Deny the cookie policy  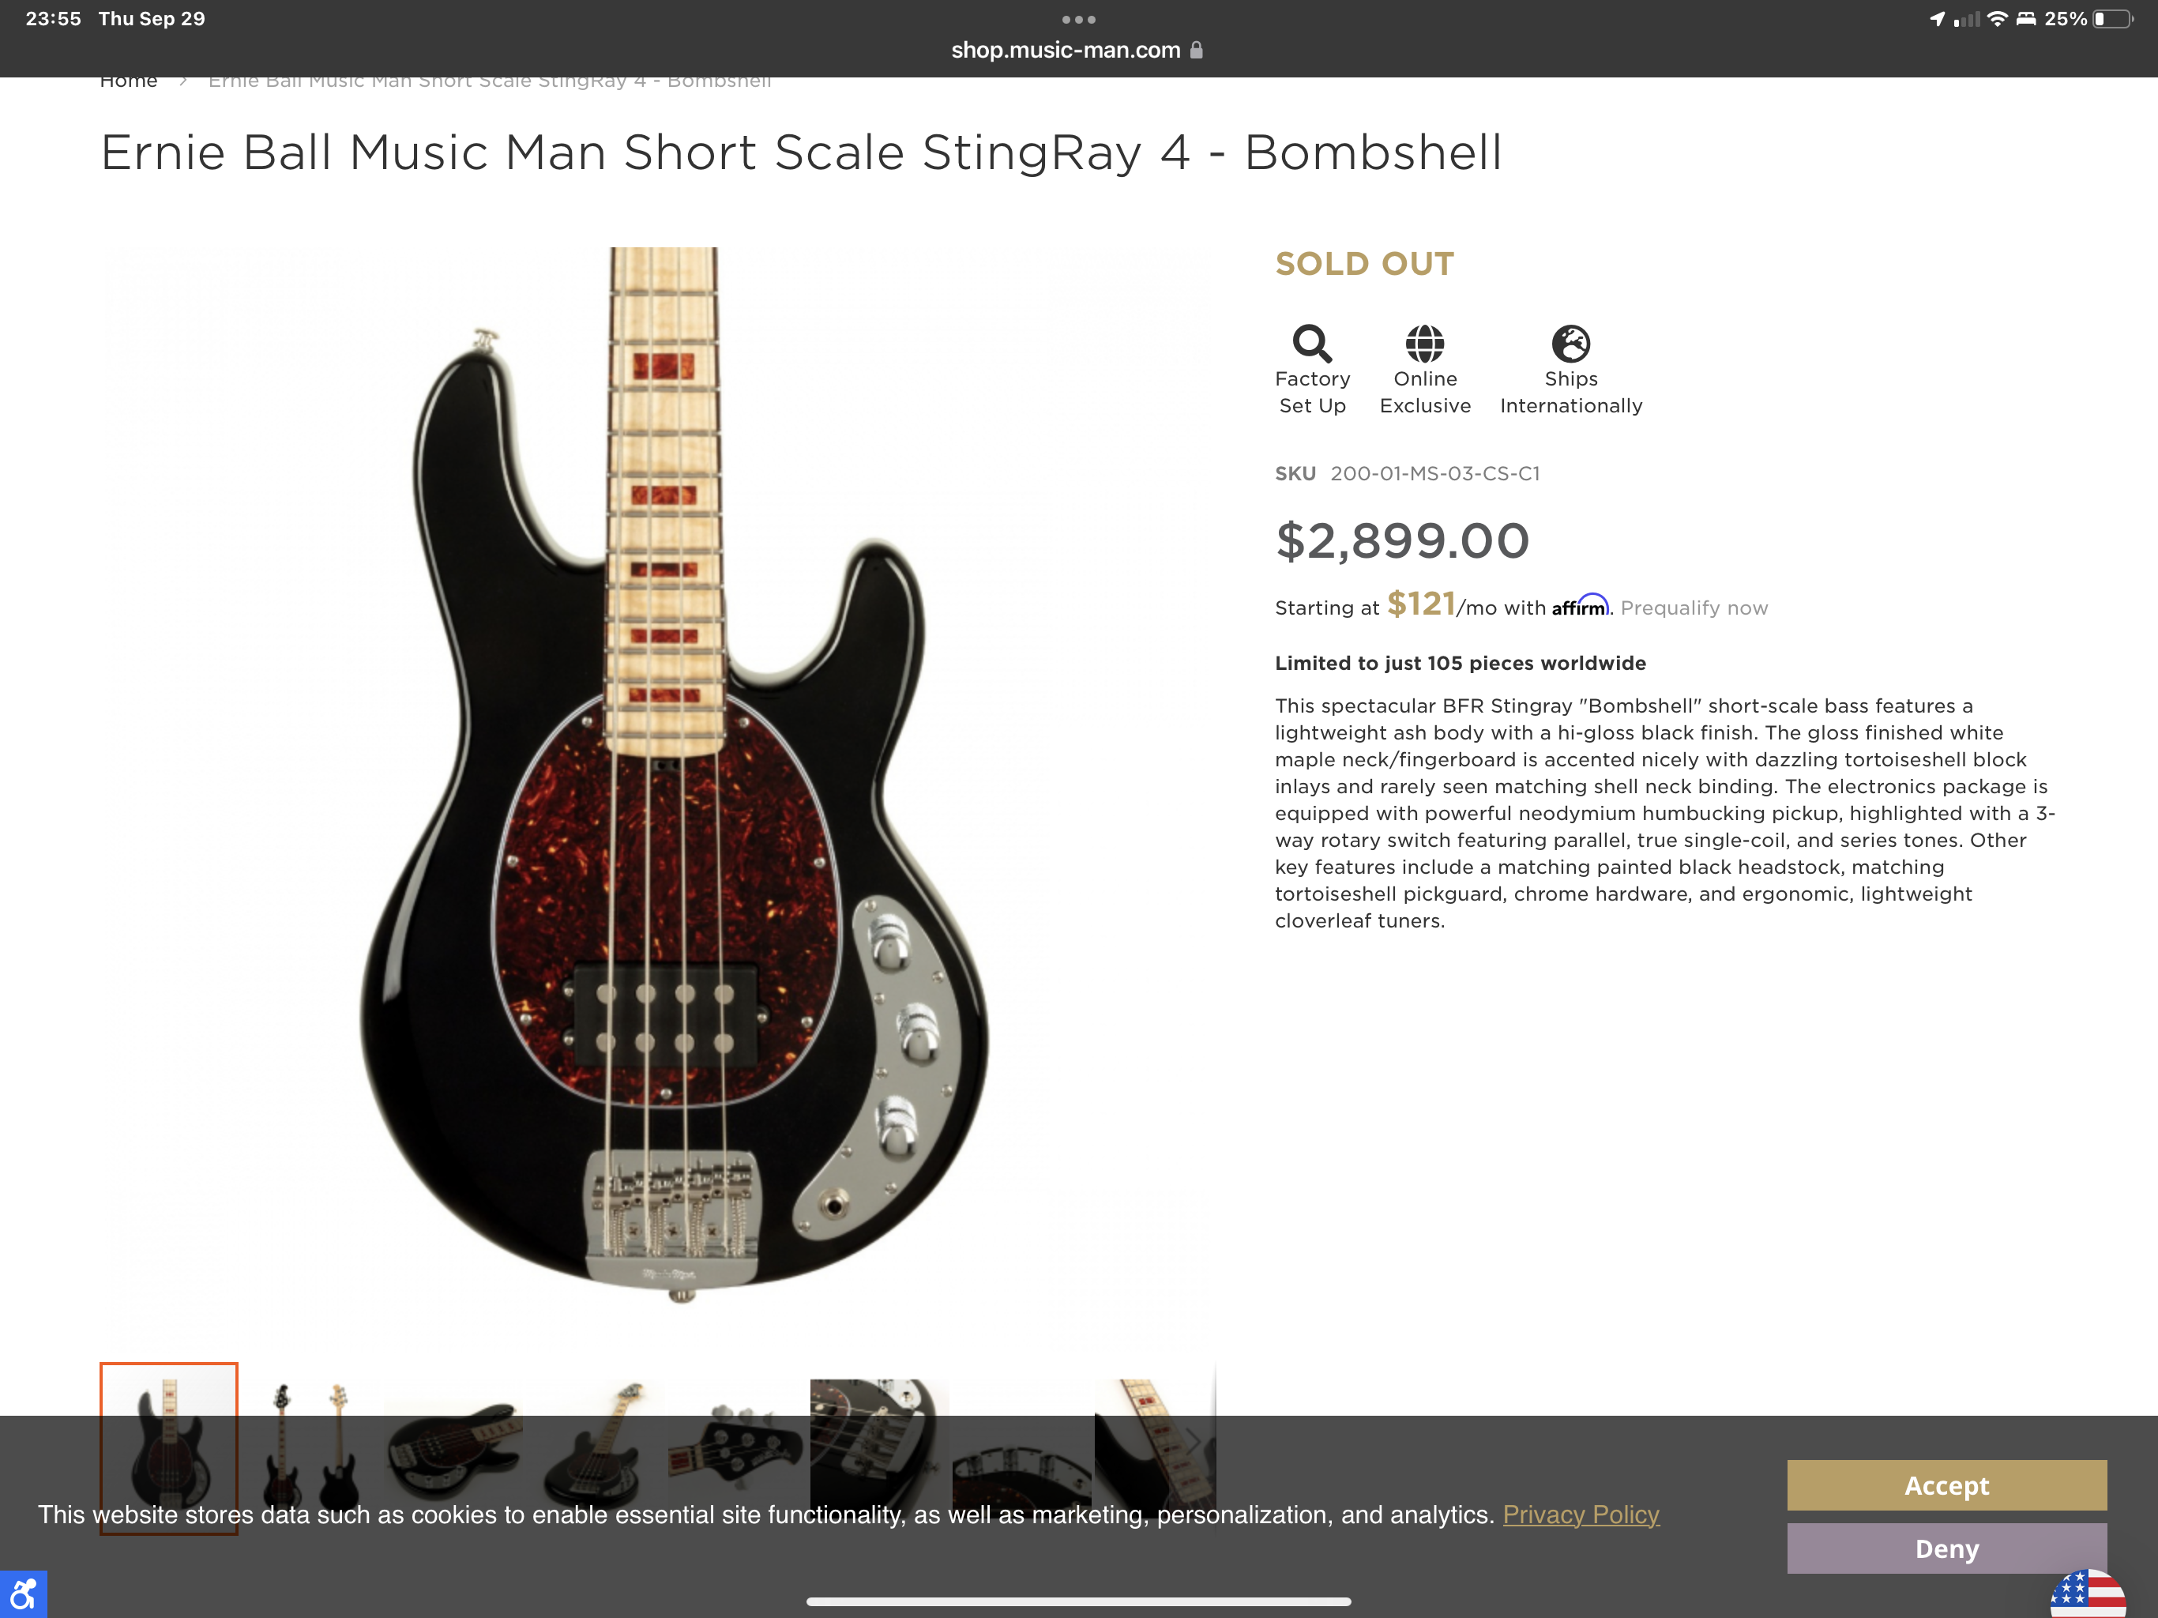tap(1946, 1548)
